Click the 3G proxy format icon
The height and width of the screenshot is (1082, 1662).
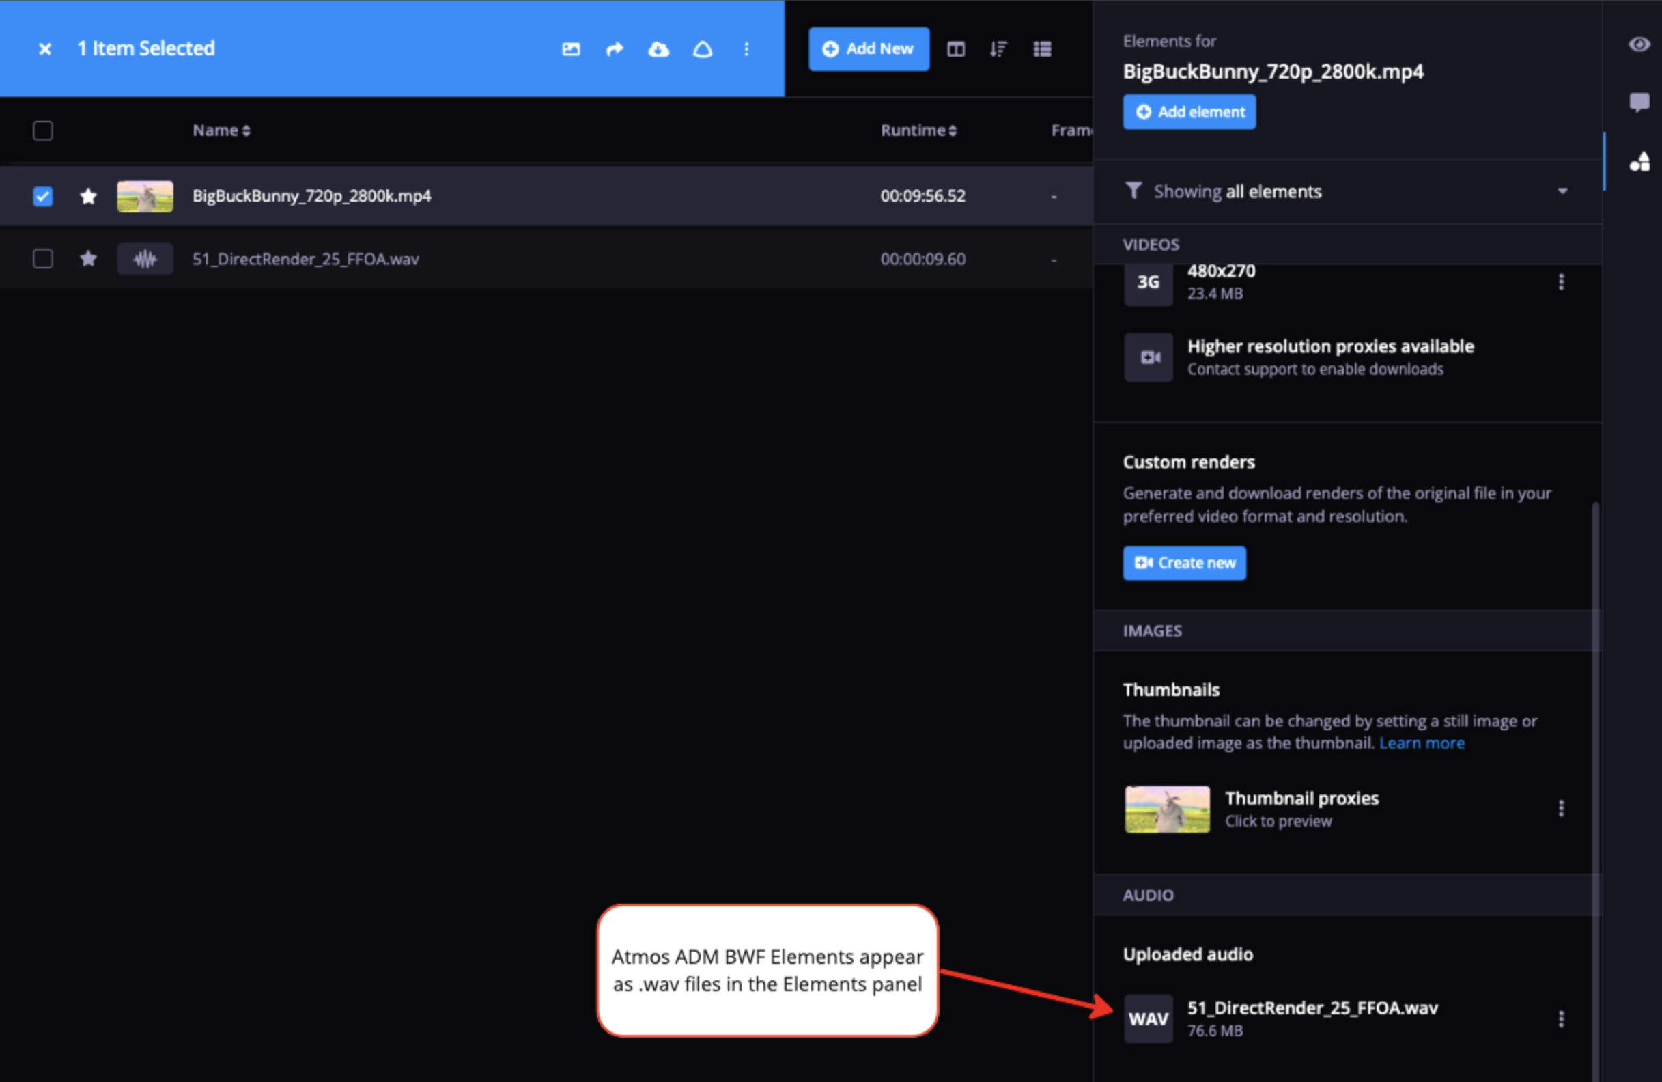(x=1148, y=282)
